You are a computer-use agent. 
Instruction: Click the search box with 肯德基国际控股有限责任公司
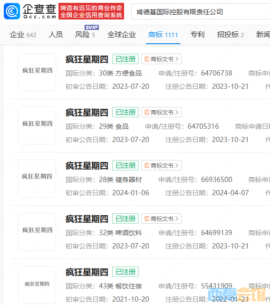pos(201,11)
